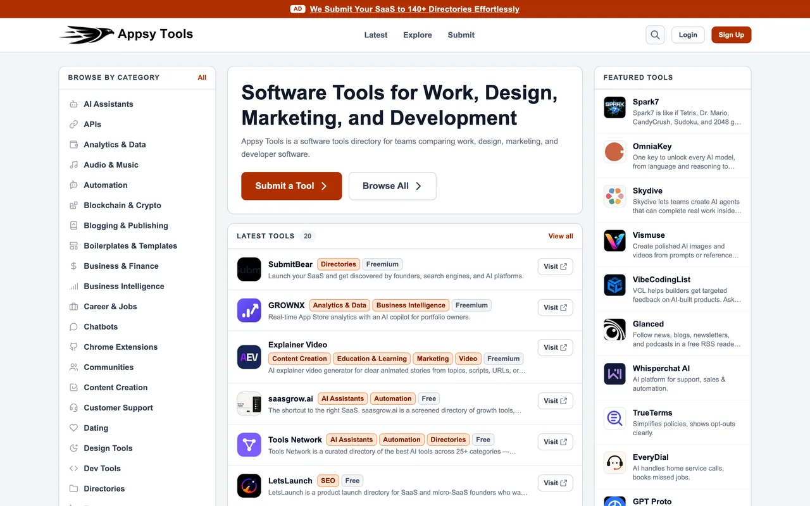Open Content Creation category in sidebar
This screenshot has width=810, height=506.
116,388
